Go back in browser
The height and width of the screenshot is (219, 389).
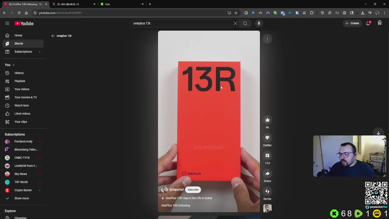(x=4, y=13)
